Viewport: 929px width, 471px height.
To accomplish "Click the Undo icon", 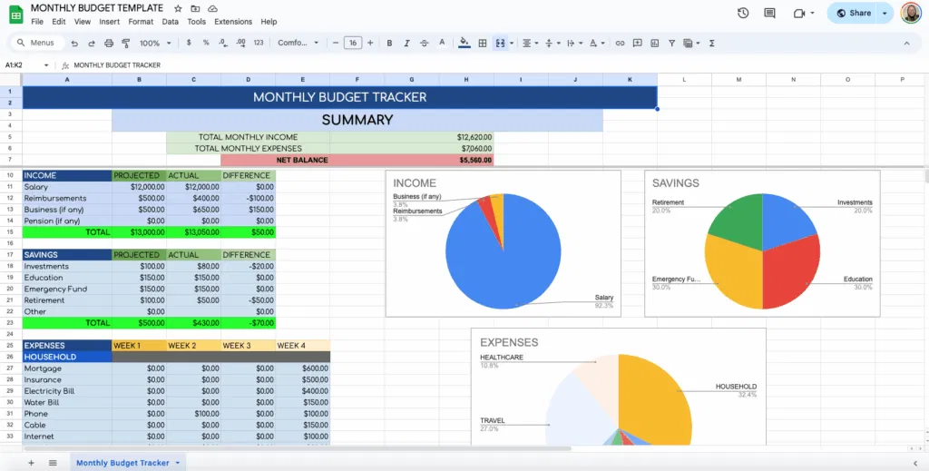I will point(74,44).
